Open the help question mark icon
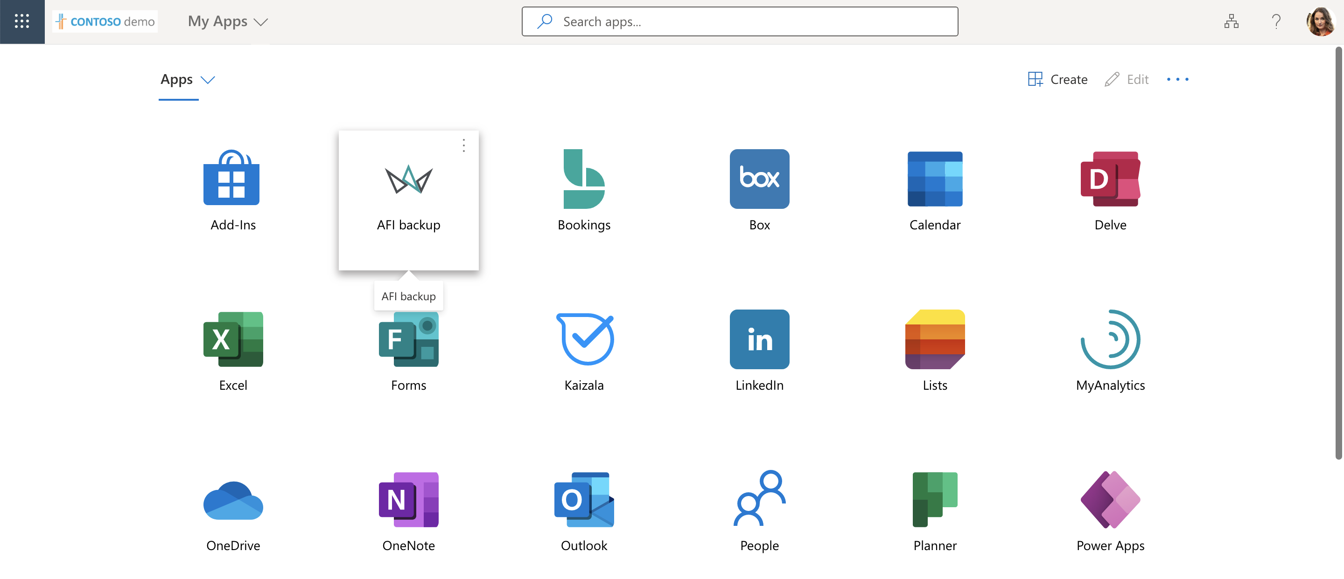The width and height of the screenshot is (1344, 579). click(1276, 21)
